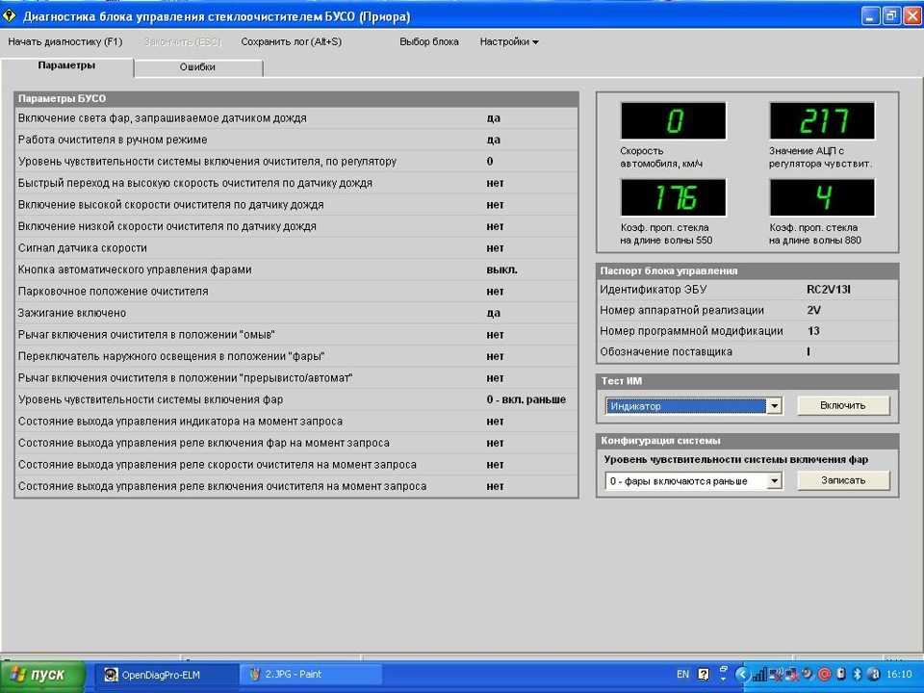This screenshot has height=693, width=924.
Task: Click 'Параметры БУСО' panel header
Action: [295, 99]
